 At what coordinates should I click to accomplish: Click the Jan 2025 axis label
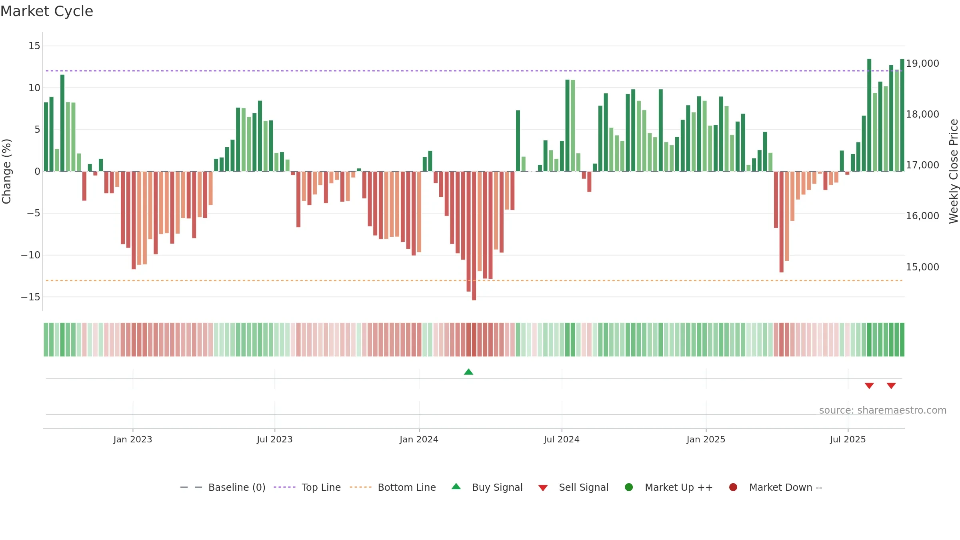point(706,439)
